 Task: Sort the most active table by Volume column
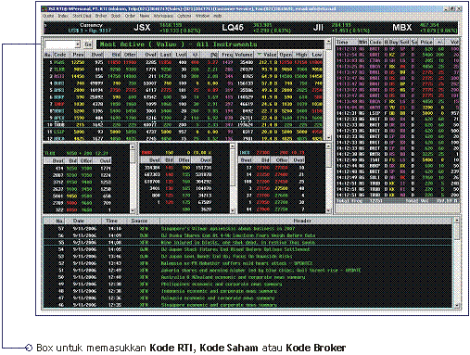[x=244, y=55]
